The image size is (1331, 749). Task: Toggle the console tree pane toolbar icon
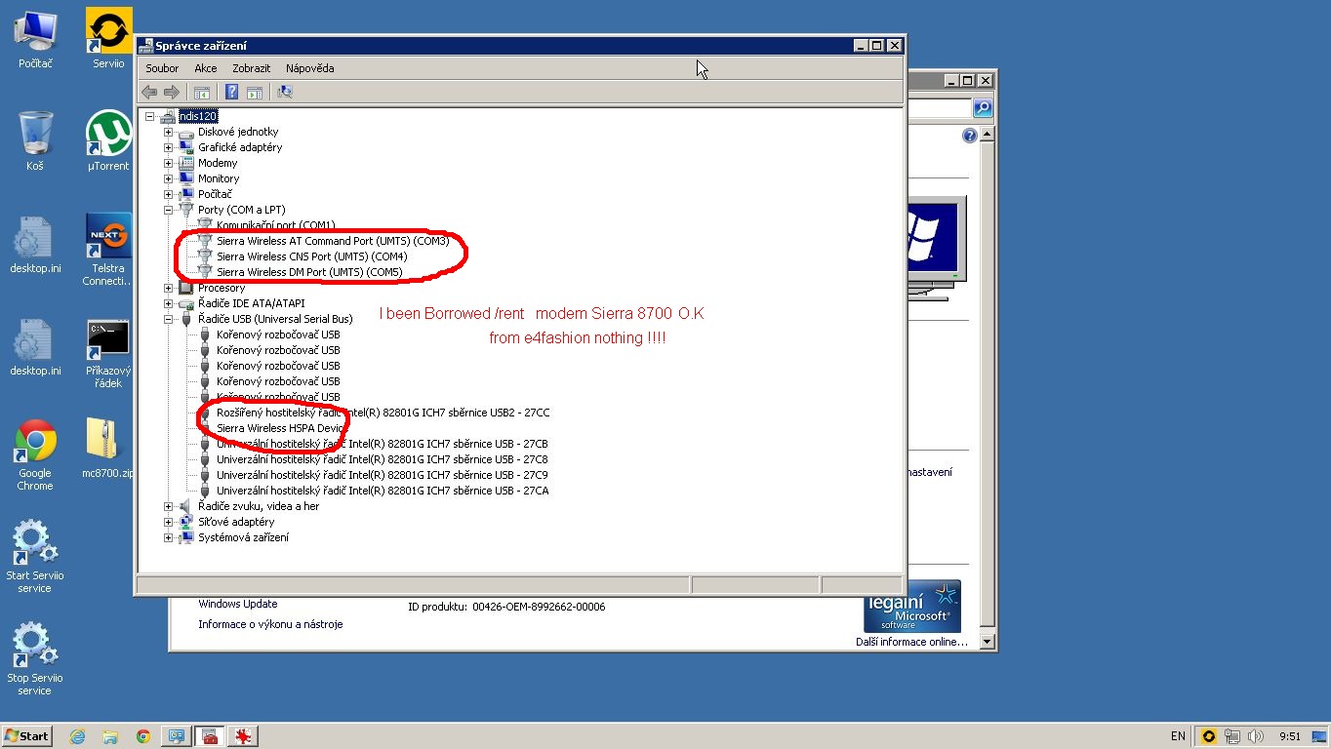click(202, 92)
